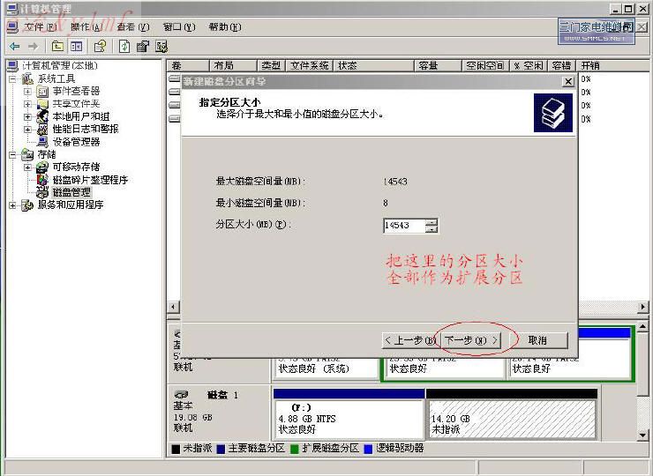The height and width of the screenshot is (476, 653).
Task: Click the 分区大小 input field
Action: 402,226
